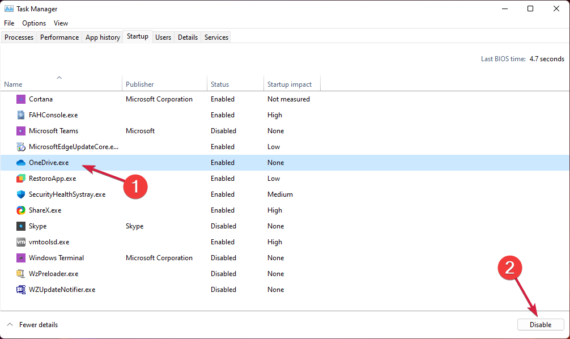Click the WZUpdateNotifier.exe icon
The height and width of the screenshot is (339, 570).
21,290
